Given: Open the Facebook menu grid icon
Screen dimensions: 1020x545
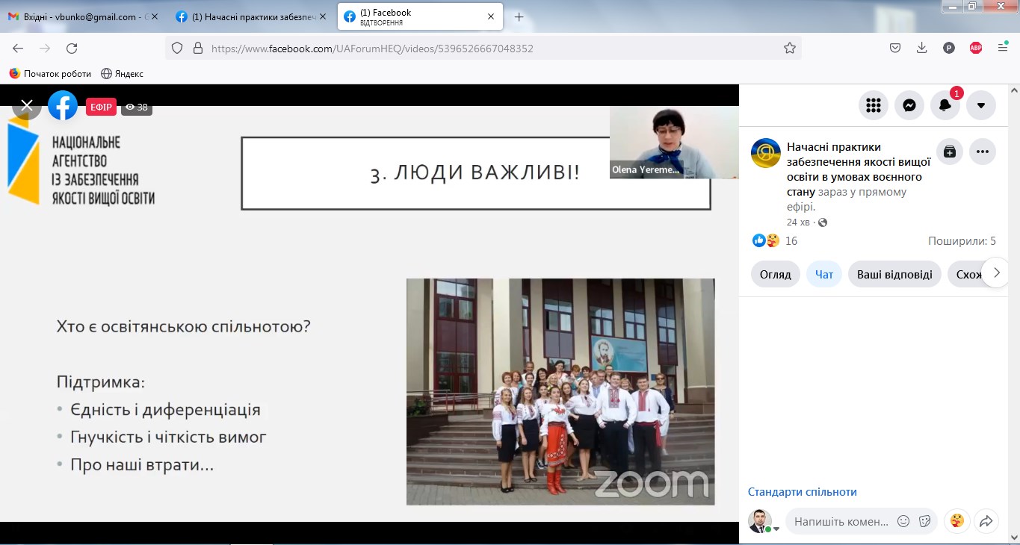Looking at the screenshot, I should [874, 105].
